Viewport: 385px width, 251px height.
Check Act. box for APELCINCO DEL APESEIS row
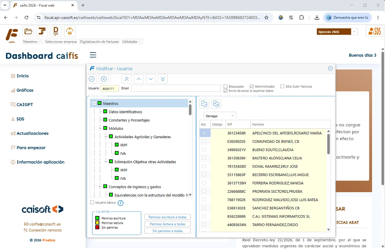click(204, 133)
